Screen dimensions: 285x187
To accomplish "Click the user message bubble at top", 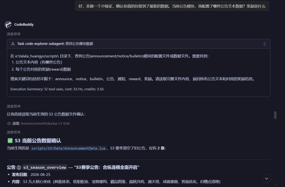I will (172, 6).
